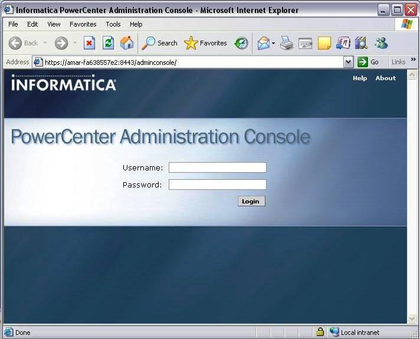Click the Research books icon
420x339 pixels.
coord(362,43)
